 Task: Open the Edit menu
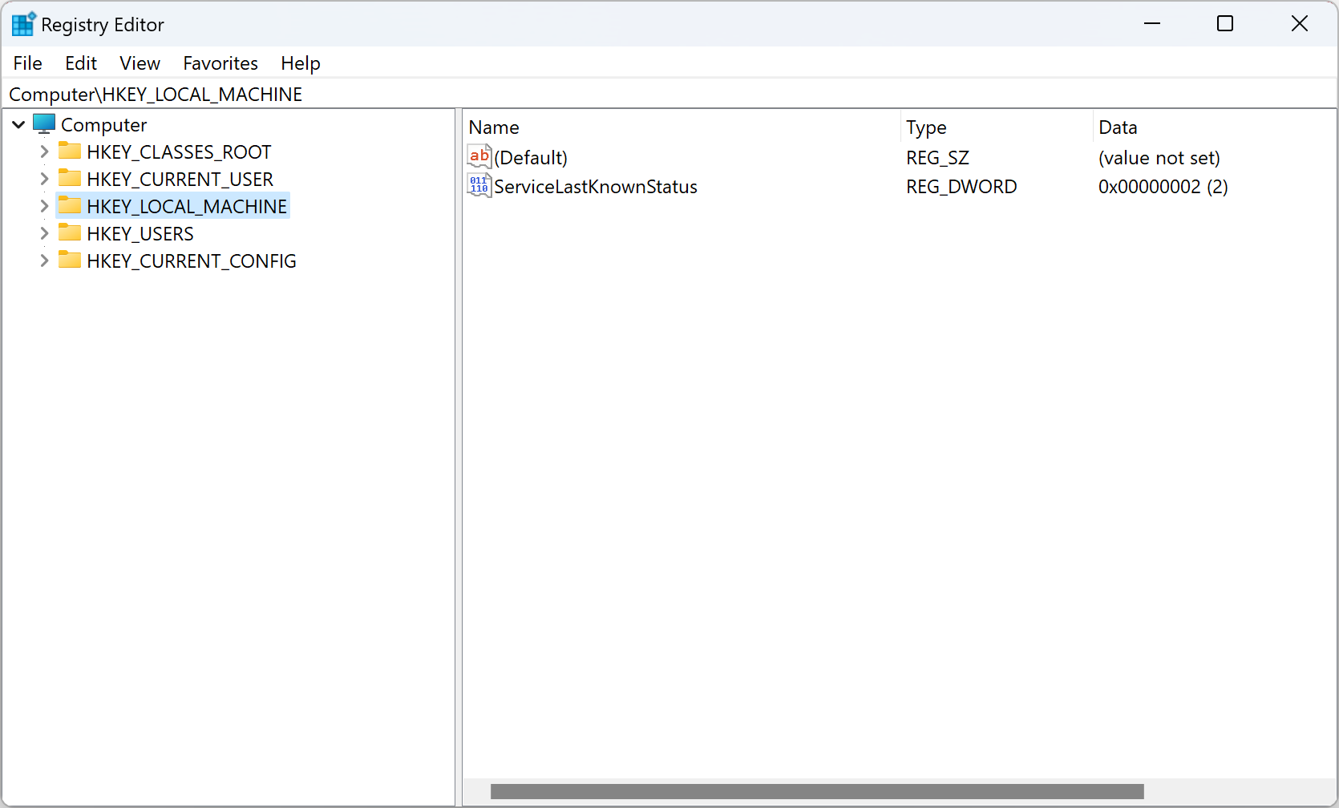pos(81,63)
